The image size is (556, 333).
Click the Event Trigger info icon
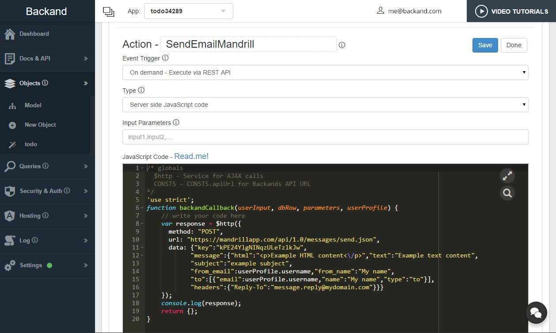(x=165, y=58)
